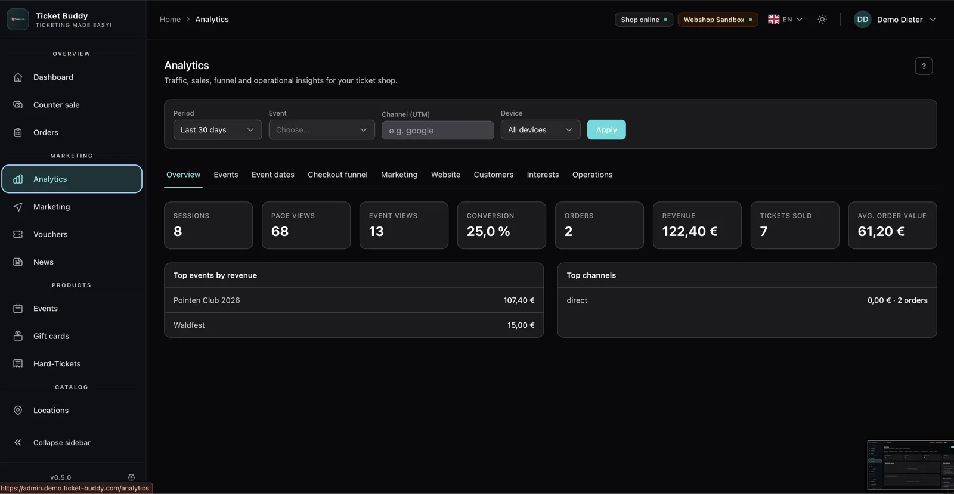This screenshot has height=494, width=954.
Task: Open the All devices dropdown
Action: click(x=540, y=130)
